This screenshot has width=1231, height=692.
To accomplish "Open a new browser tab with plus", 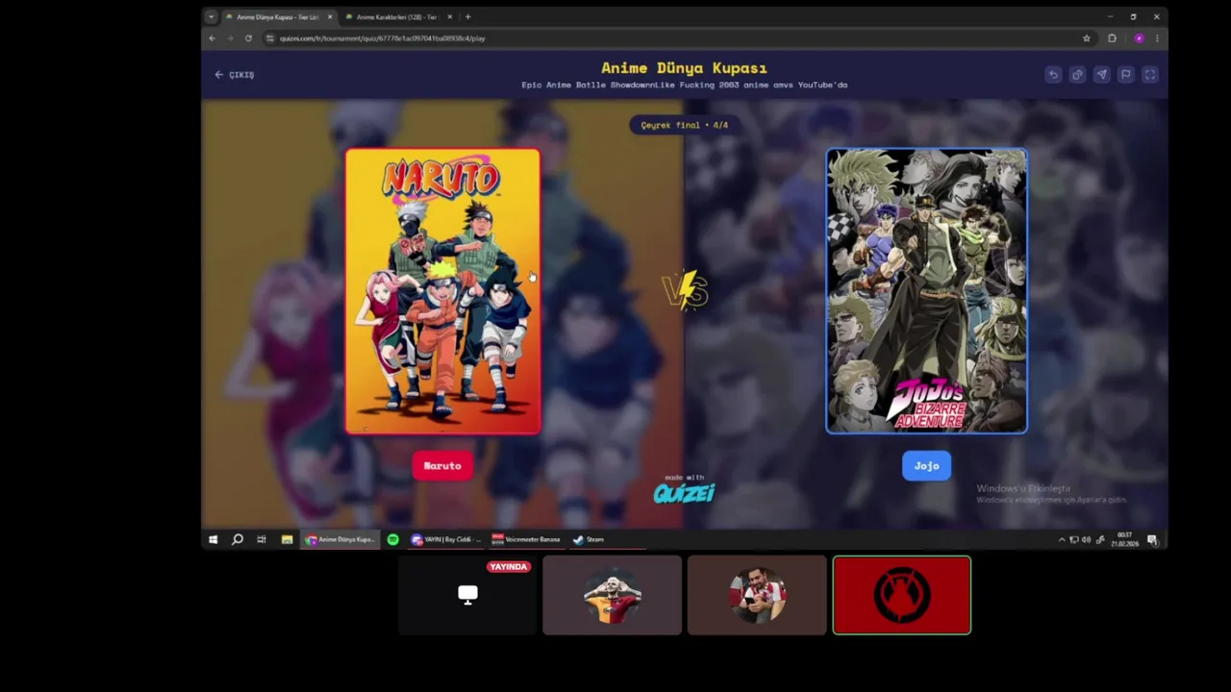I will (468, 16).
